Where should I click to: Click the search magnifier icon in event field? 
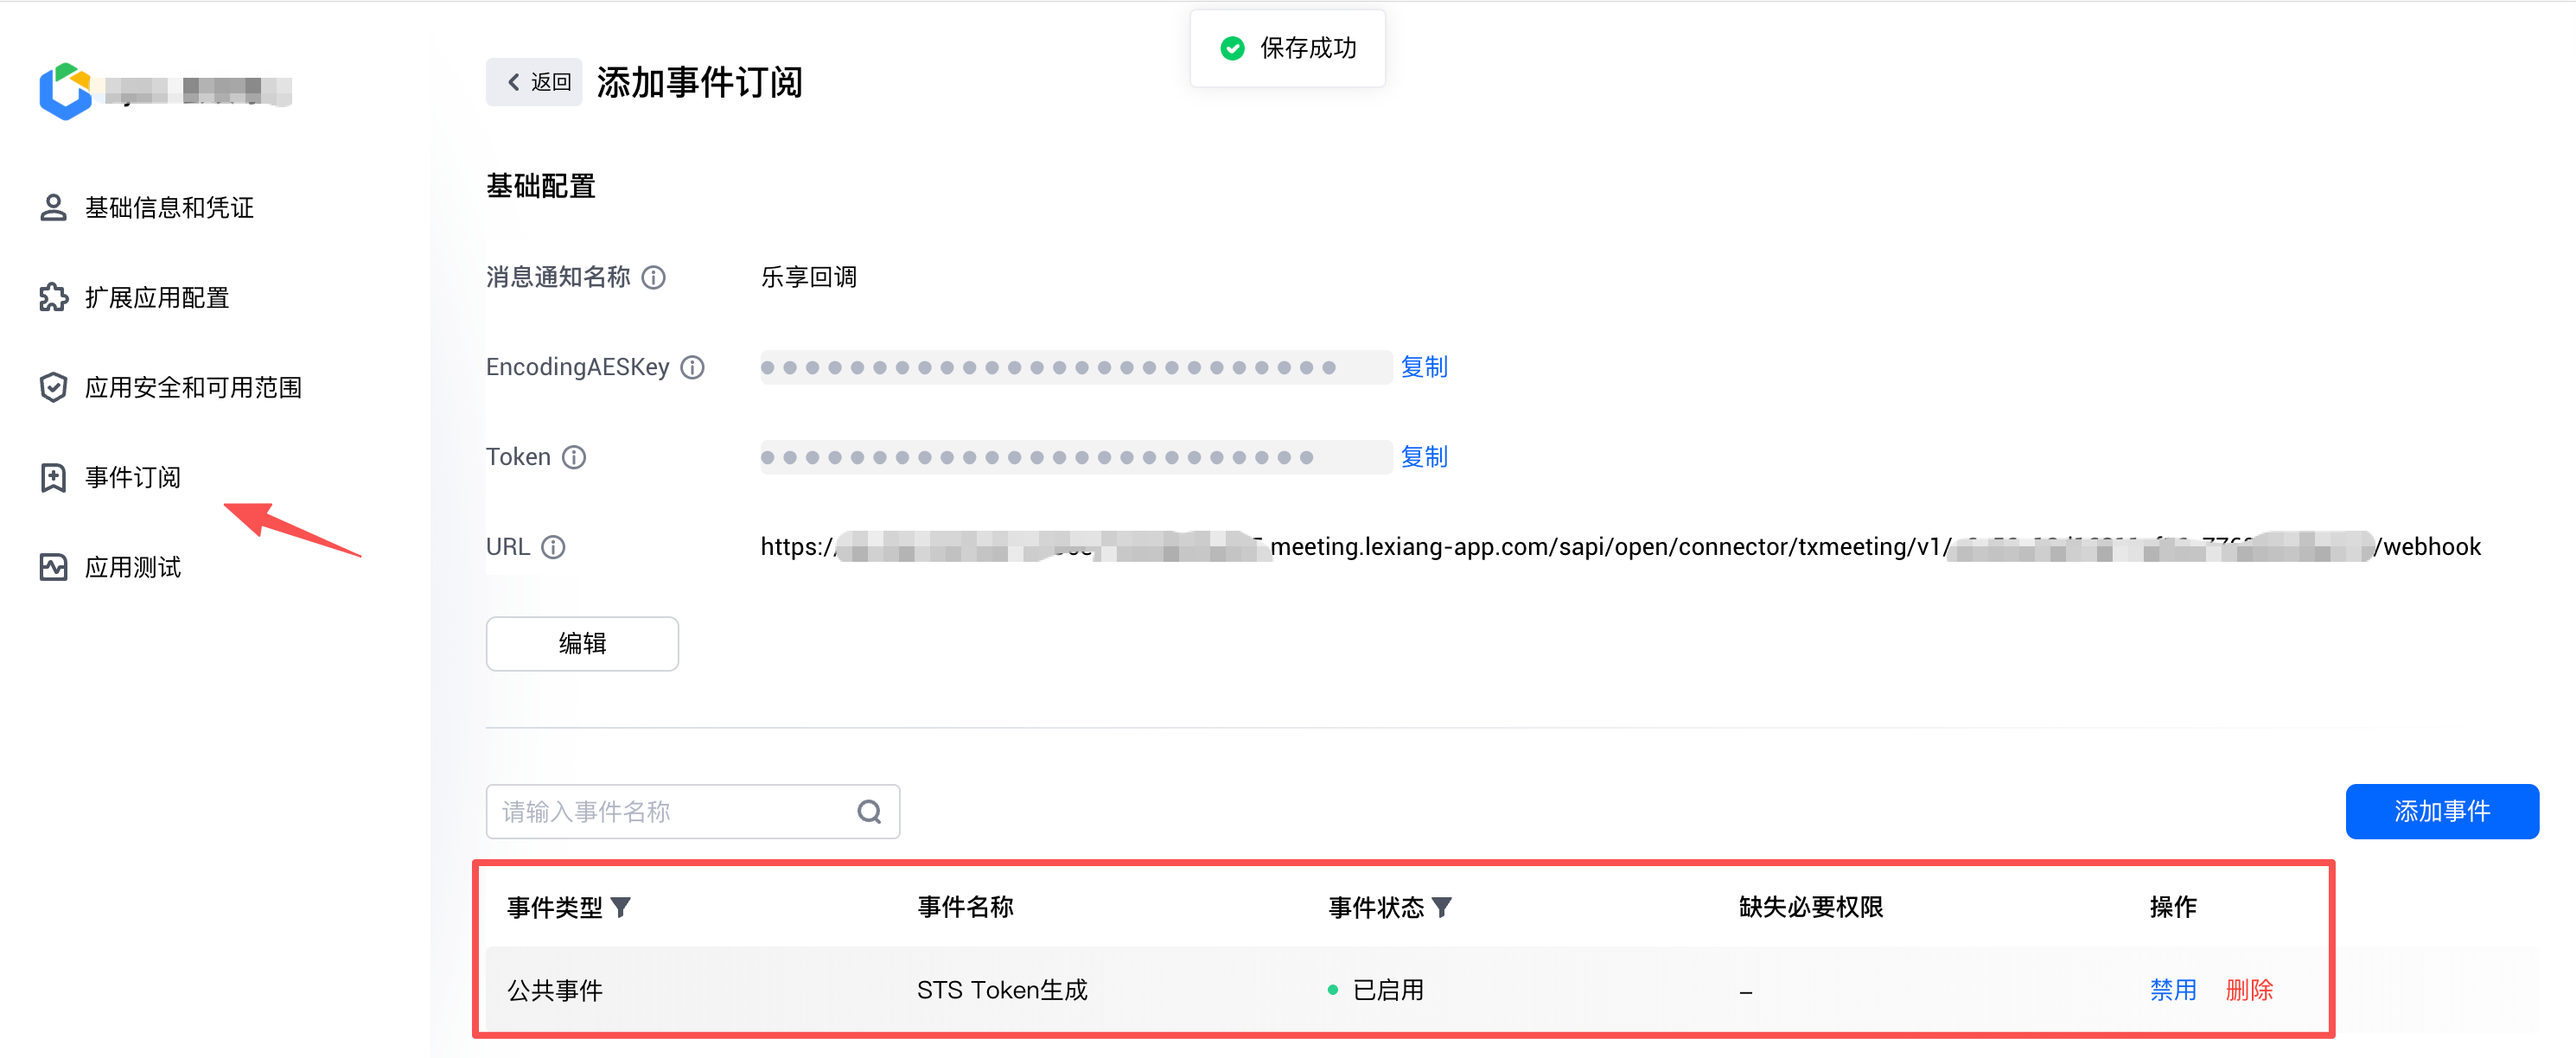[869, 811]
